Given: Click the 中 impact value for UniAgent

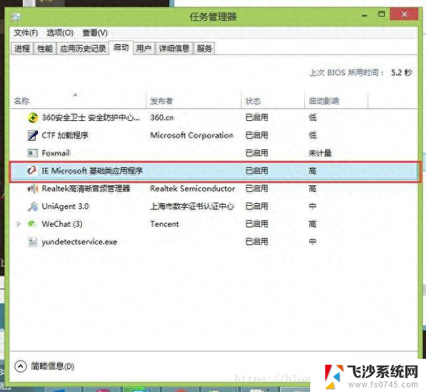Looking at the screenshot, I should (312, 207).
